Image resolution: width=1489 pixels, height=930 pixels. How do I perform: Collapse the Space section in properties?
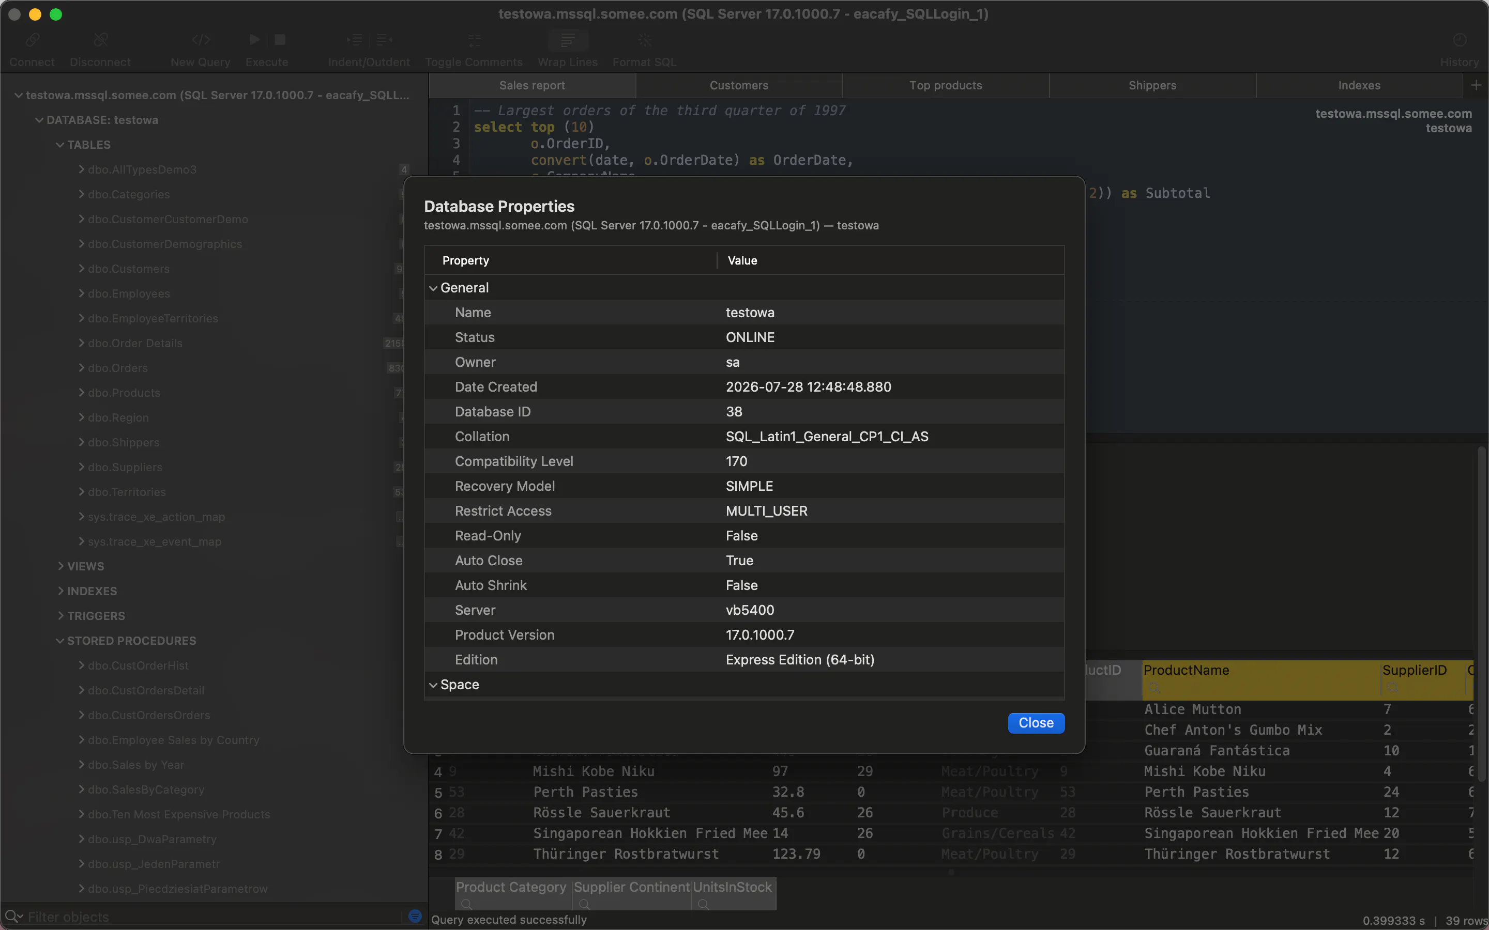tap(433, 685)
